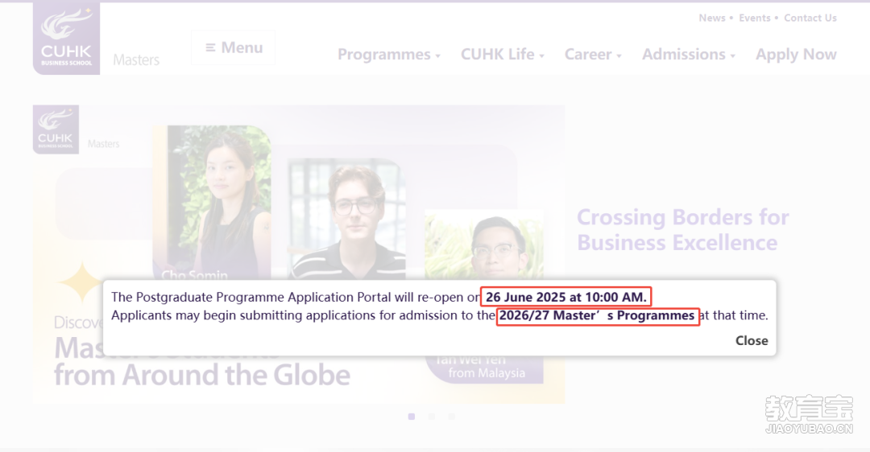Click the Crossing Borders for Business Excellence heading
The height and width of the screenshot is (452, 870).
click(682, 230)
